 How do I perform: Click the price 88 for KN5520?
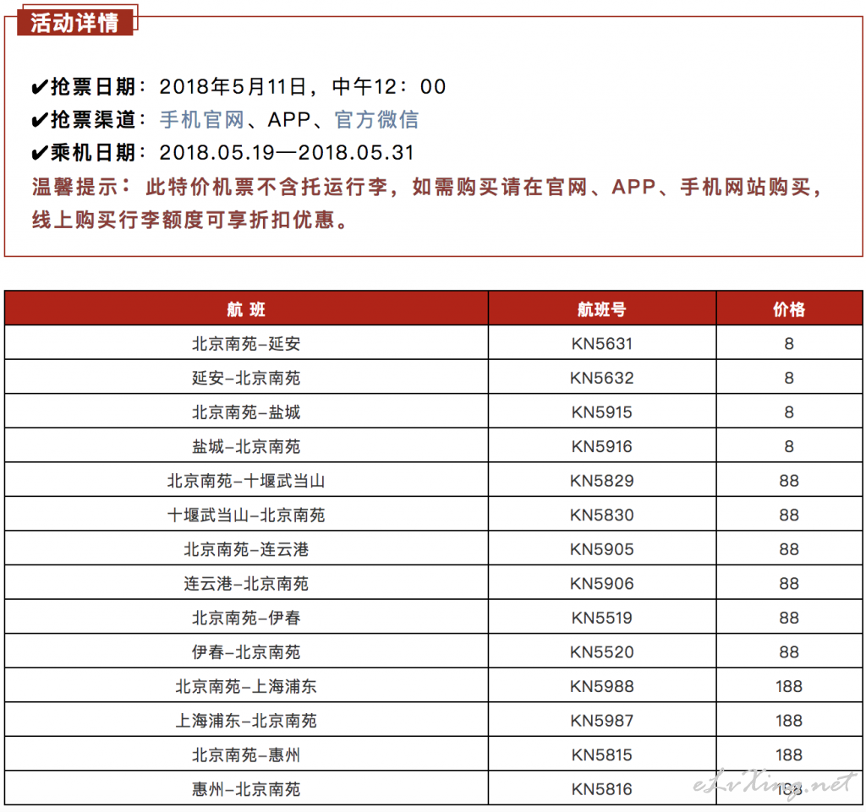click(789, 651)
